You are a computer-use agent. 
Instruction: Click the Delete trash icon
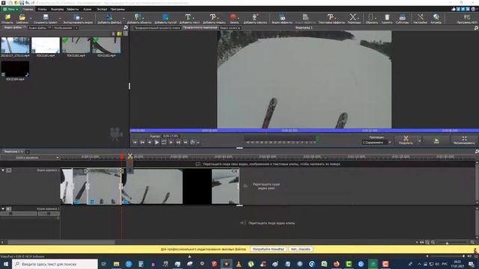coord(387,18)
